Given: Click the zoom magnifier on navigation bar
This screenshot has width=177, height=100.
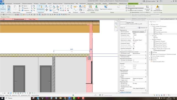Looking at the screenshot, I should (116, 27).
